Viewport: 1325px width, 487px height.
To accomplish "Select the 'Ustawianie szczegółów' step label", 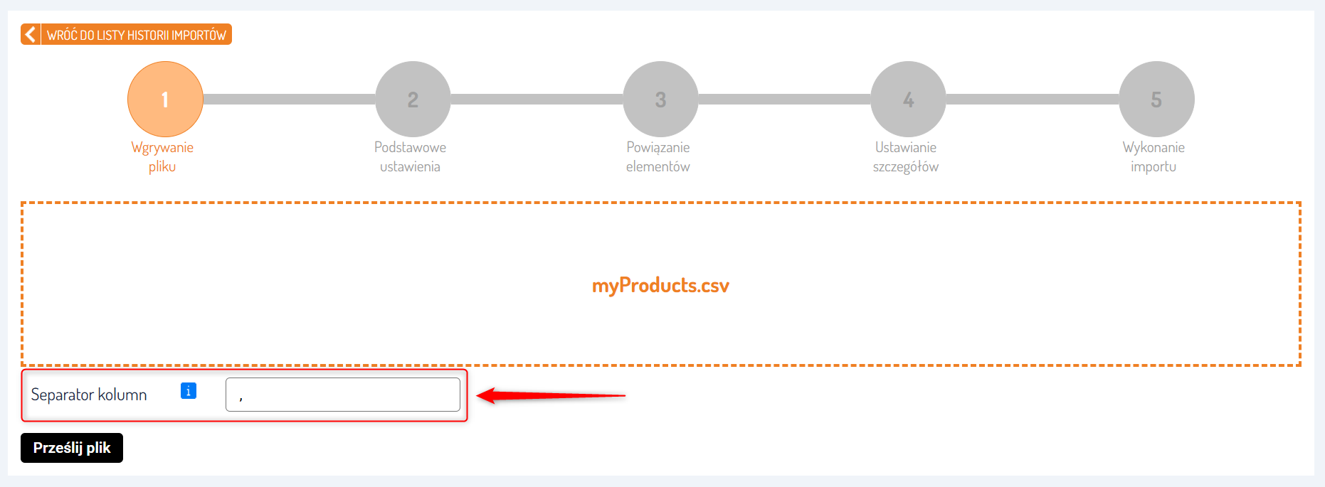I will [906, 157].
